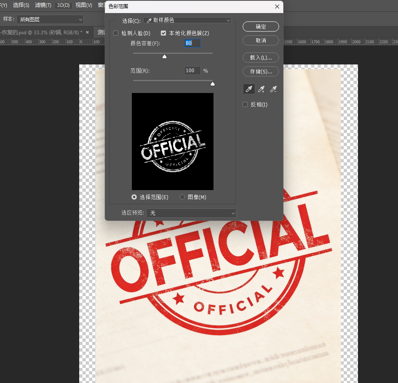Select the add to sample eyedropper

tap(261, 89)
